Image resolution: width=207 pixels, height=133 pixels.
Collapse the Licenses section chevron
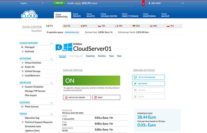pyautogui.click(x=52, y=103)
